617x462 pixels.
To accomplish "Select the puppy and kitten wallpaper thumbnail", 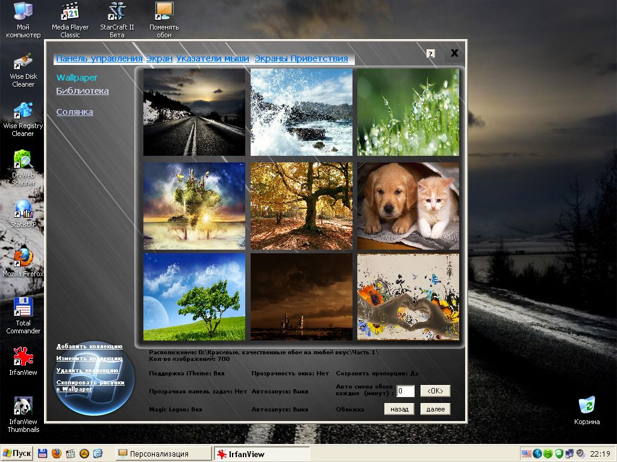I will point(408,206).
